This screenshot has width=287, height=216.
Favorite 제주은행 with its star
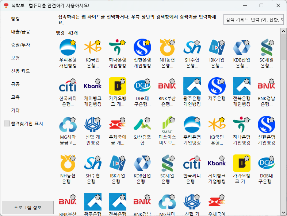click(x=222, y=81)
